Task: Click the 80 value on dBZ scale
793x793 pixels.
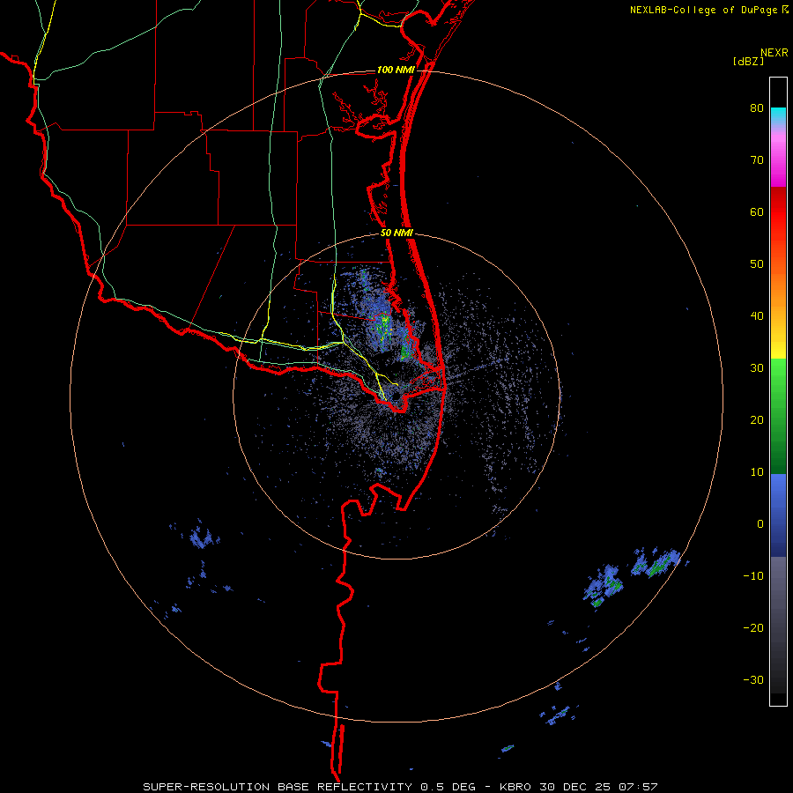Action: [x=757, y=108]
